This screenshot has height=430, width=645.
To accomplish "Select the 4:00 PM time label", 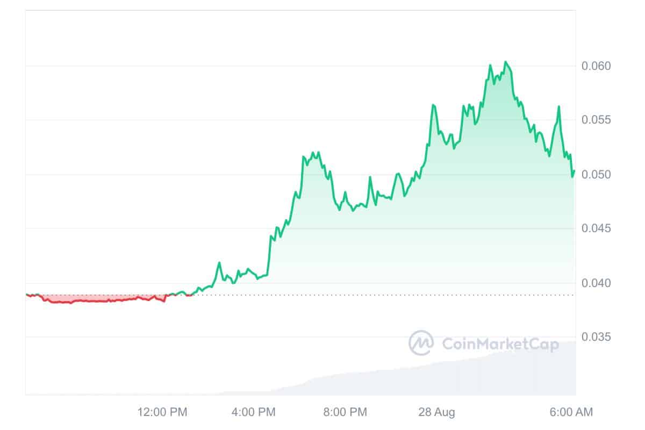I will (x=253, y=412).
